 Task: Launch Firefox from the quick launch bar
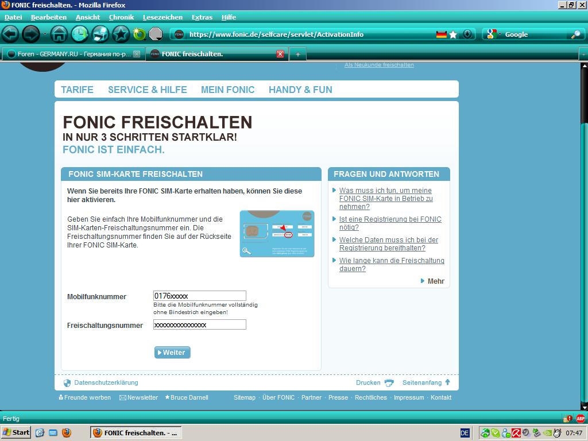tap(66, 433)
